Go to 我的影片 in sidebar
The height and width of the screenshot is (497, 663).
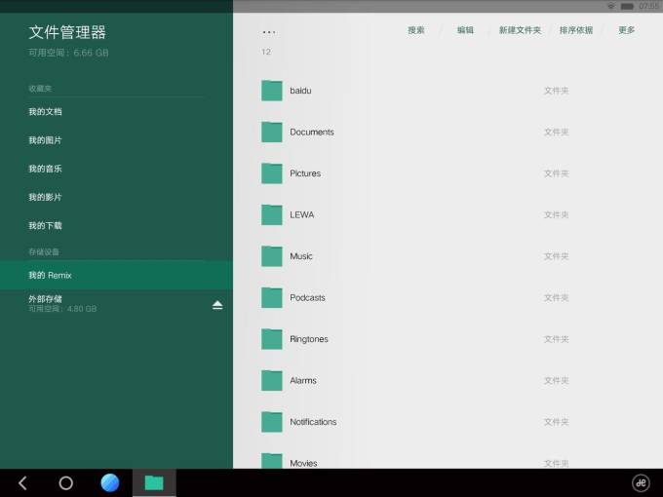point(45,197)
